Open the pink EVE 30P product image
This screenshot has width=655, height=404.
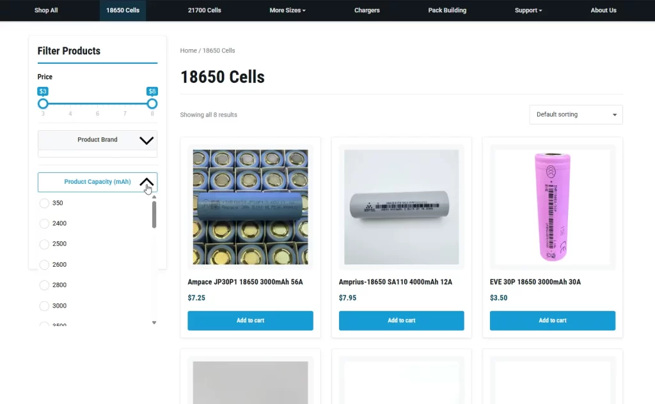tap(552, 207)
